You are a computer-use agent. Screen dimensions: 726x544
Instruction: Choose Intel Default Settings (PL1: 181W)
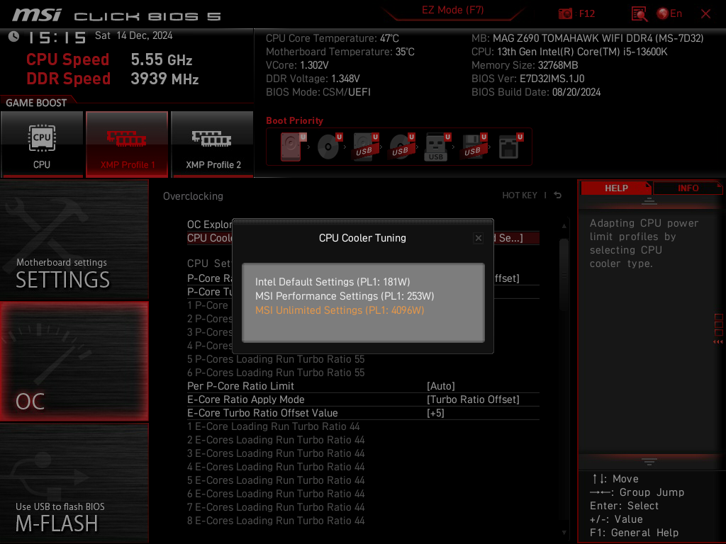tap(333, 282)
